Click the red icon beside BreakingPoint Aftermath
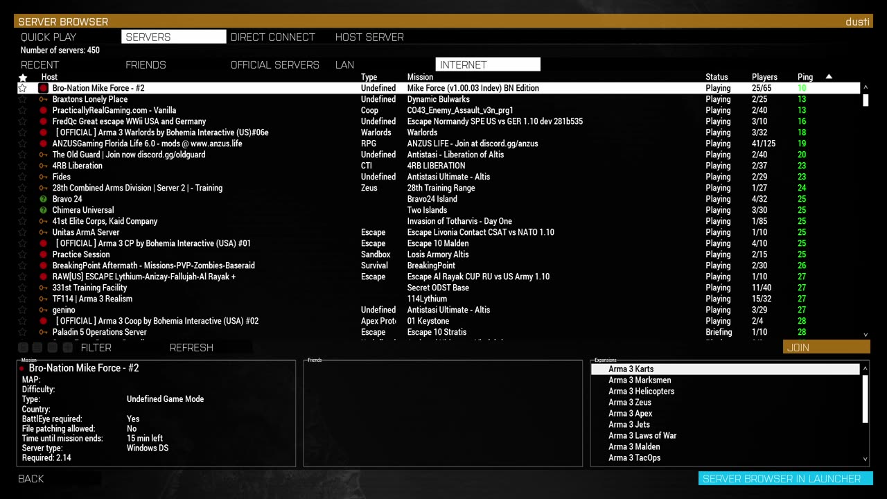The width and height of the screenshot is (887, 499). pos(43,265)
